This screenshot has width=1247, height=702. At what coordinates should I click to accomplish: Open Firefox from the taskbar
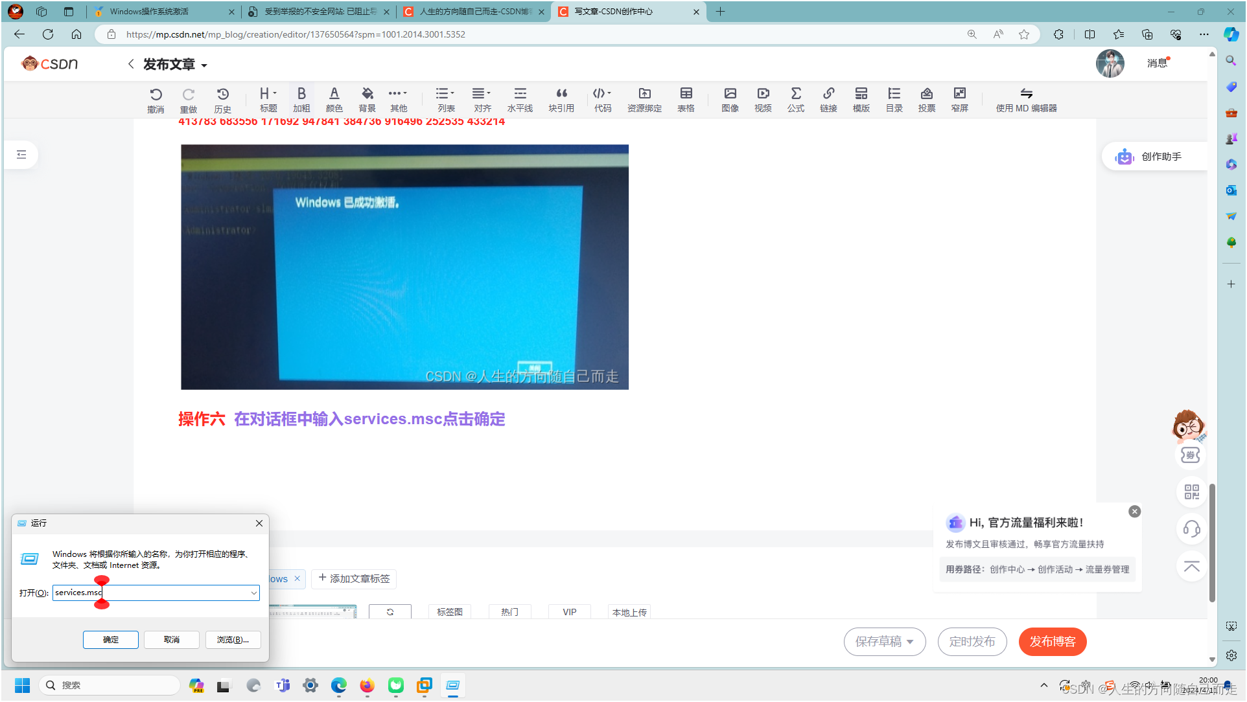(367, 685)
